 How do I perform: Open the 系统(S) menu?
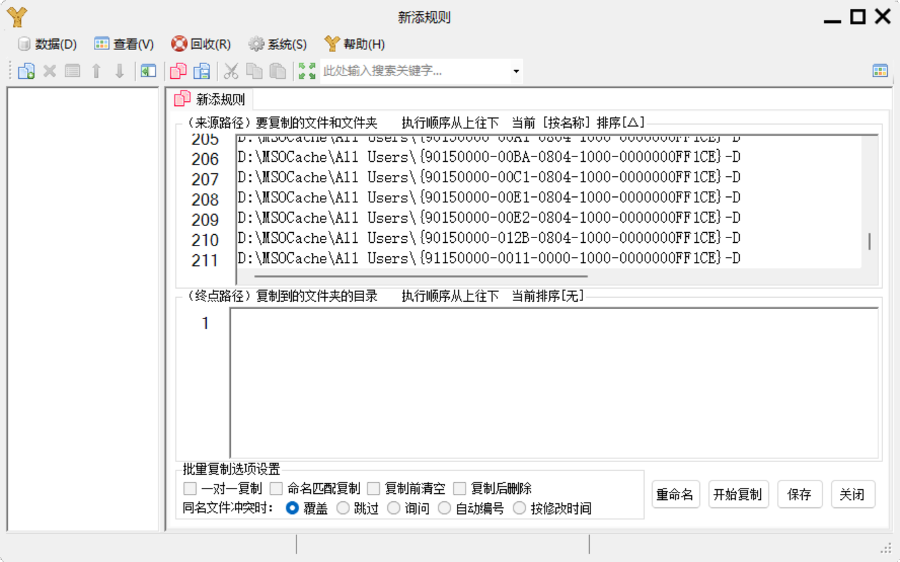tap(278, 45)
